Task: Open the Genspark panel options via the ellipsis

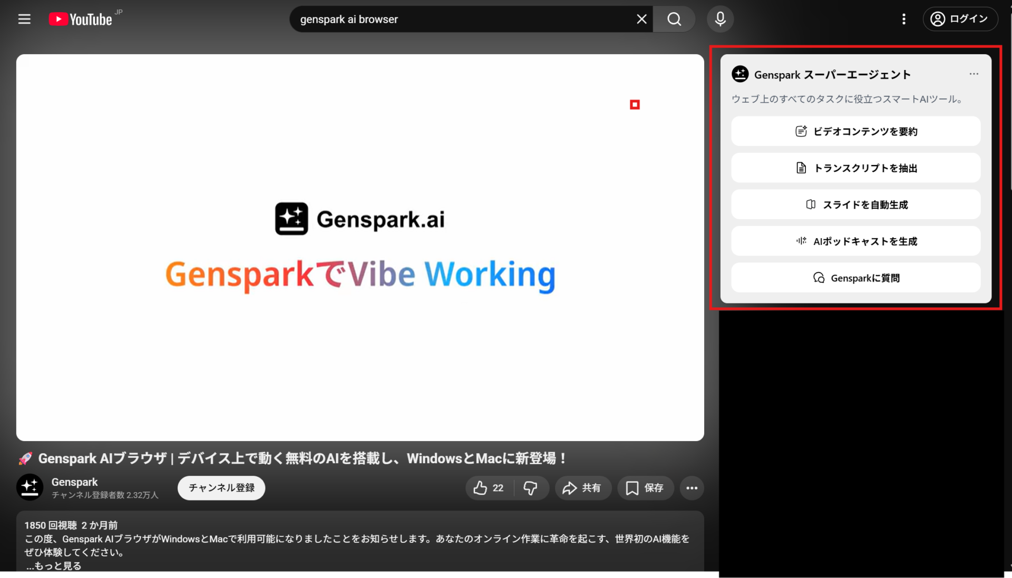Action: tap(974, 74)
